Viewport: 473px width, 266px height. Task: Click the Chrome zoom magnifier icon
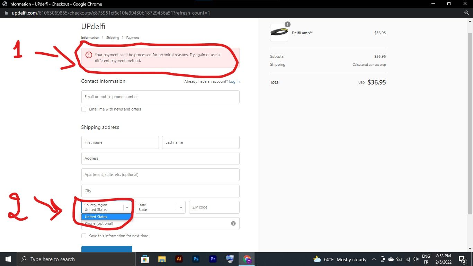click(x=466, y=13)
